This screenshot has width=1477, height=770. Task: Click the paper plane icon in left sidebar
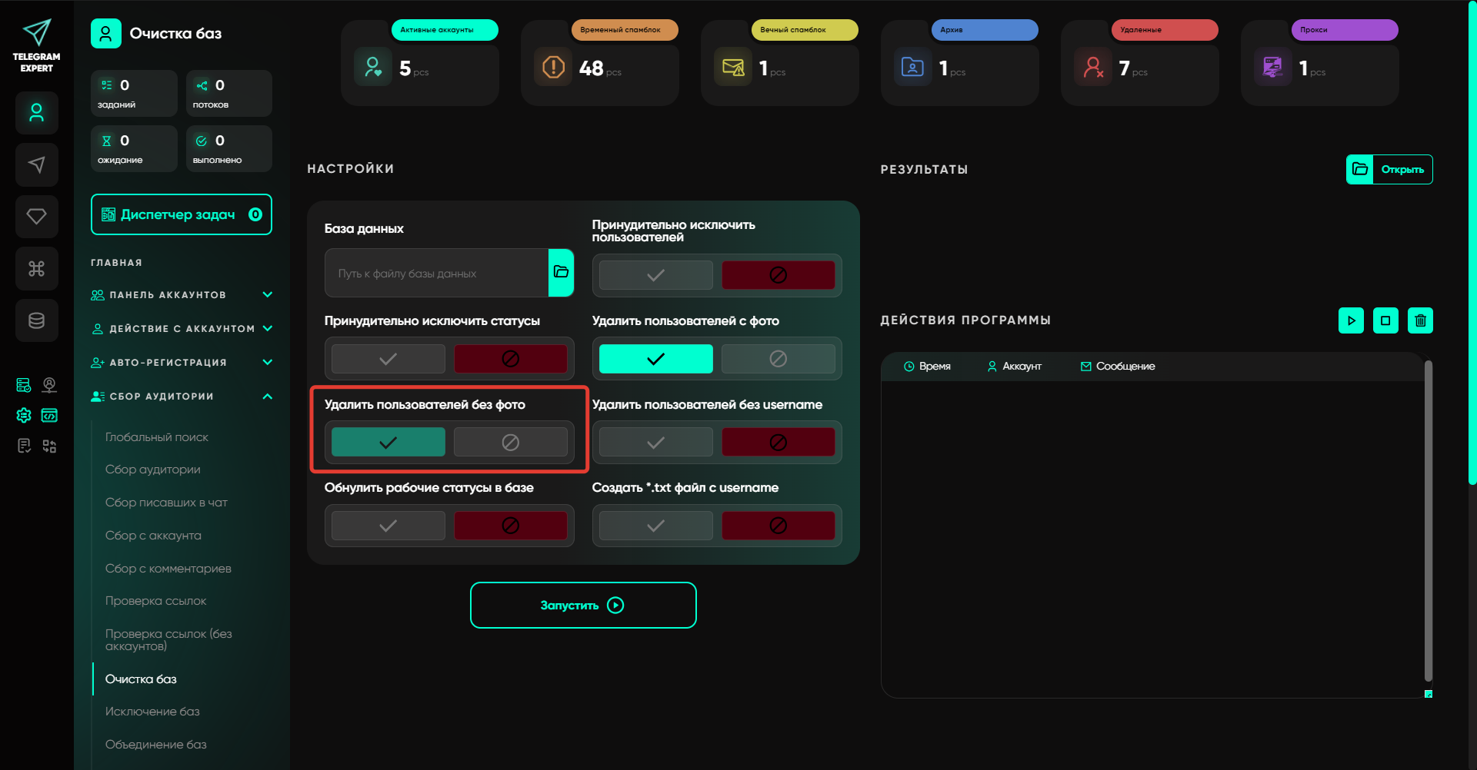click(x=36, y=164)
